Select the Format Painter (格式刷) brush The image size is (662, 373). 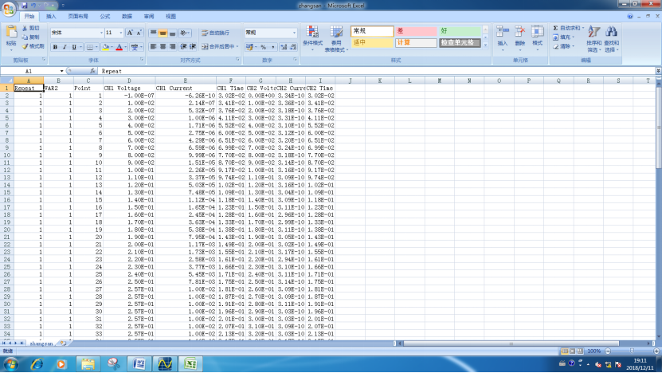coord(25,46)
